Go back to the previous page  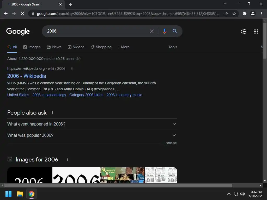pos(6,14)
